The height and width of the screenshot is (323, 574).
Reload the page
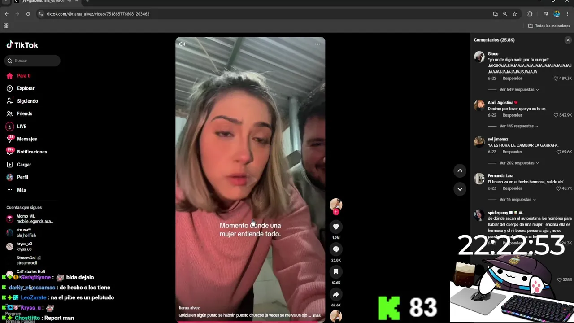pos(28,14)
